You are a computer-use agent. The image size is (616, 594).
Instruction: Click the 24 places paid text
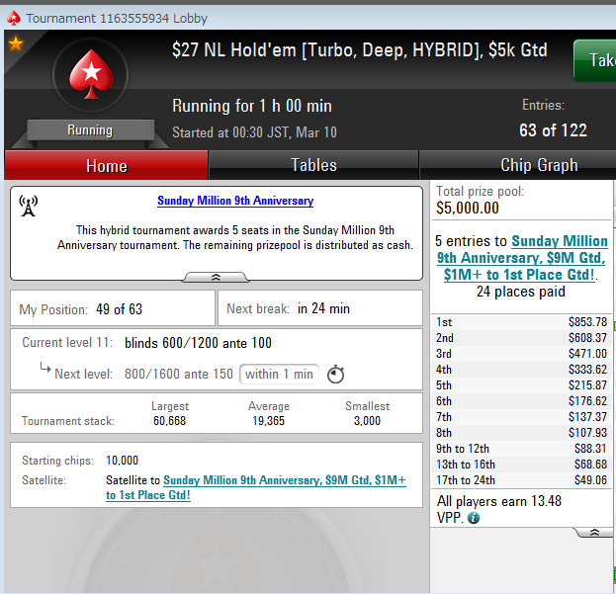coord(521,292)
